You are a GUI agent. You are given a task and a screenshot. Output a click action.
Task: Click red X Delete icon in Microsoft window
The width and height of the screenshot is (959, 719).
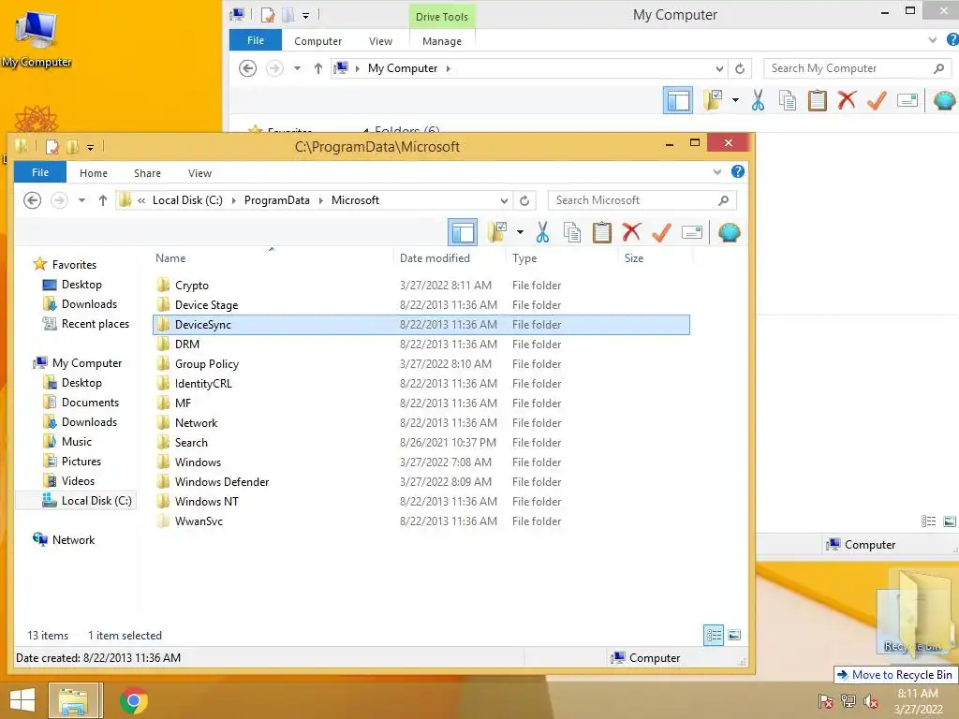[631, 232]
